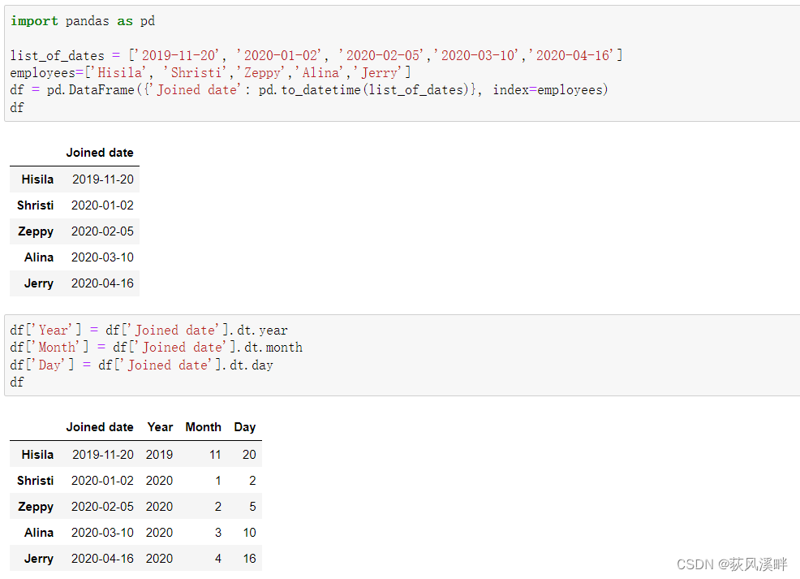
Task: Click the second code cell with dt.year
Action: point(402,356)
